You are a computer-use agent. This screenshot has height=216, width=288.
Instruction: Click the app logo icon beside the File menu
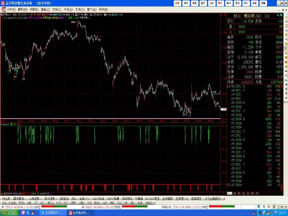point(4,9)
